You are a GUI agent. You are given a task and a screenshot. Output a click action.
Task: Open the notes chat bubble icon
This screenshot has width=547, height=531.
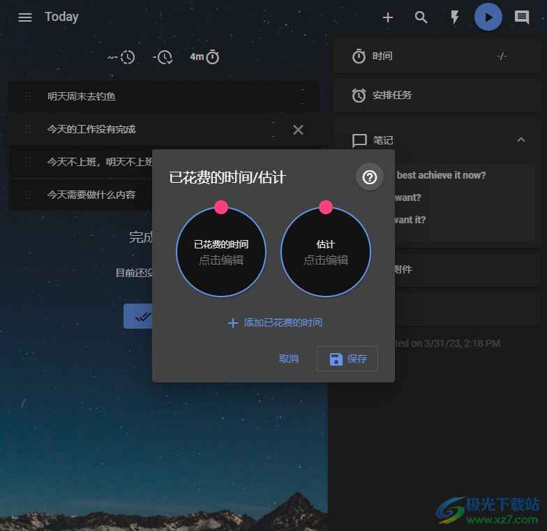pyautogui.click(x=522, y=17)
